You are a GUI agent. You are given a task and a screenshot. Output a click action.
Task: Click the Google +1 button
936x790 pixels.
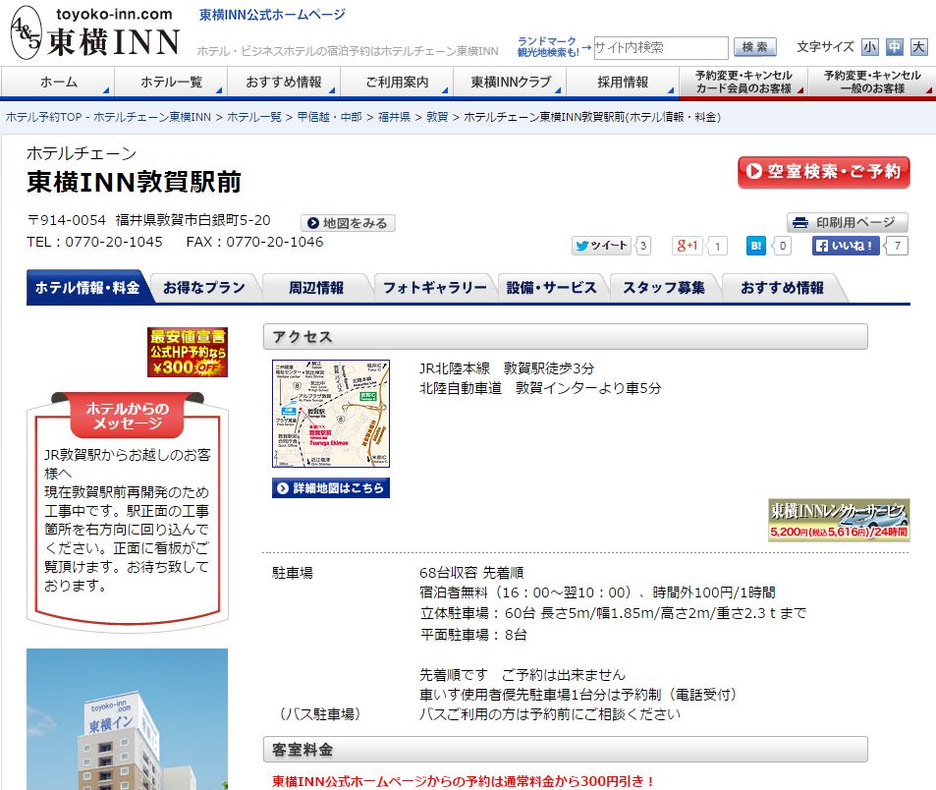click(688, 246)
